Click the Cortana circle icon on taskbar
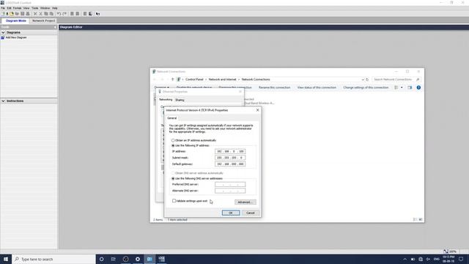469x264 pixels. pyautogui.click(x=102, y=259)
